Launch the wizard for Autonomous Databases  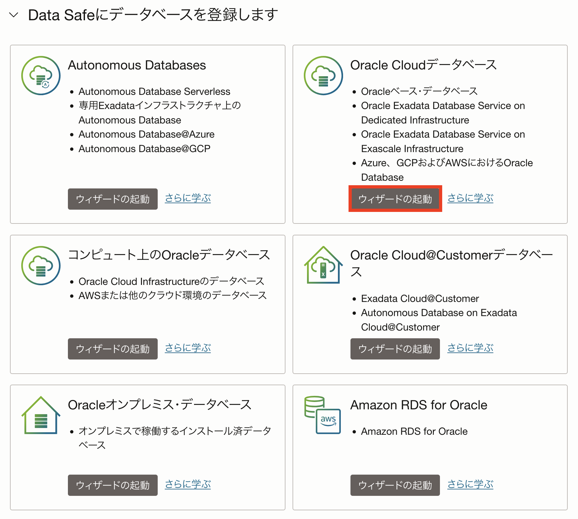[112, 199]
